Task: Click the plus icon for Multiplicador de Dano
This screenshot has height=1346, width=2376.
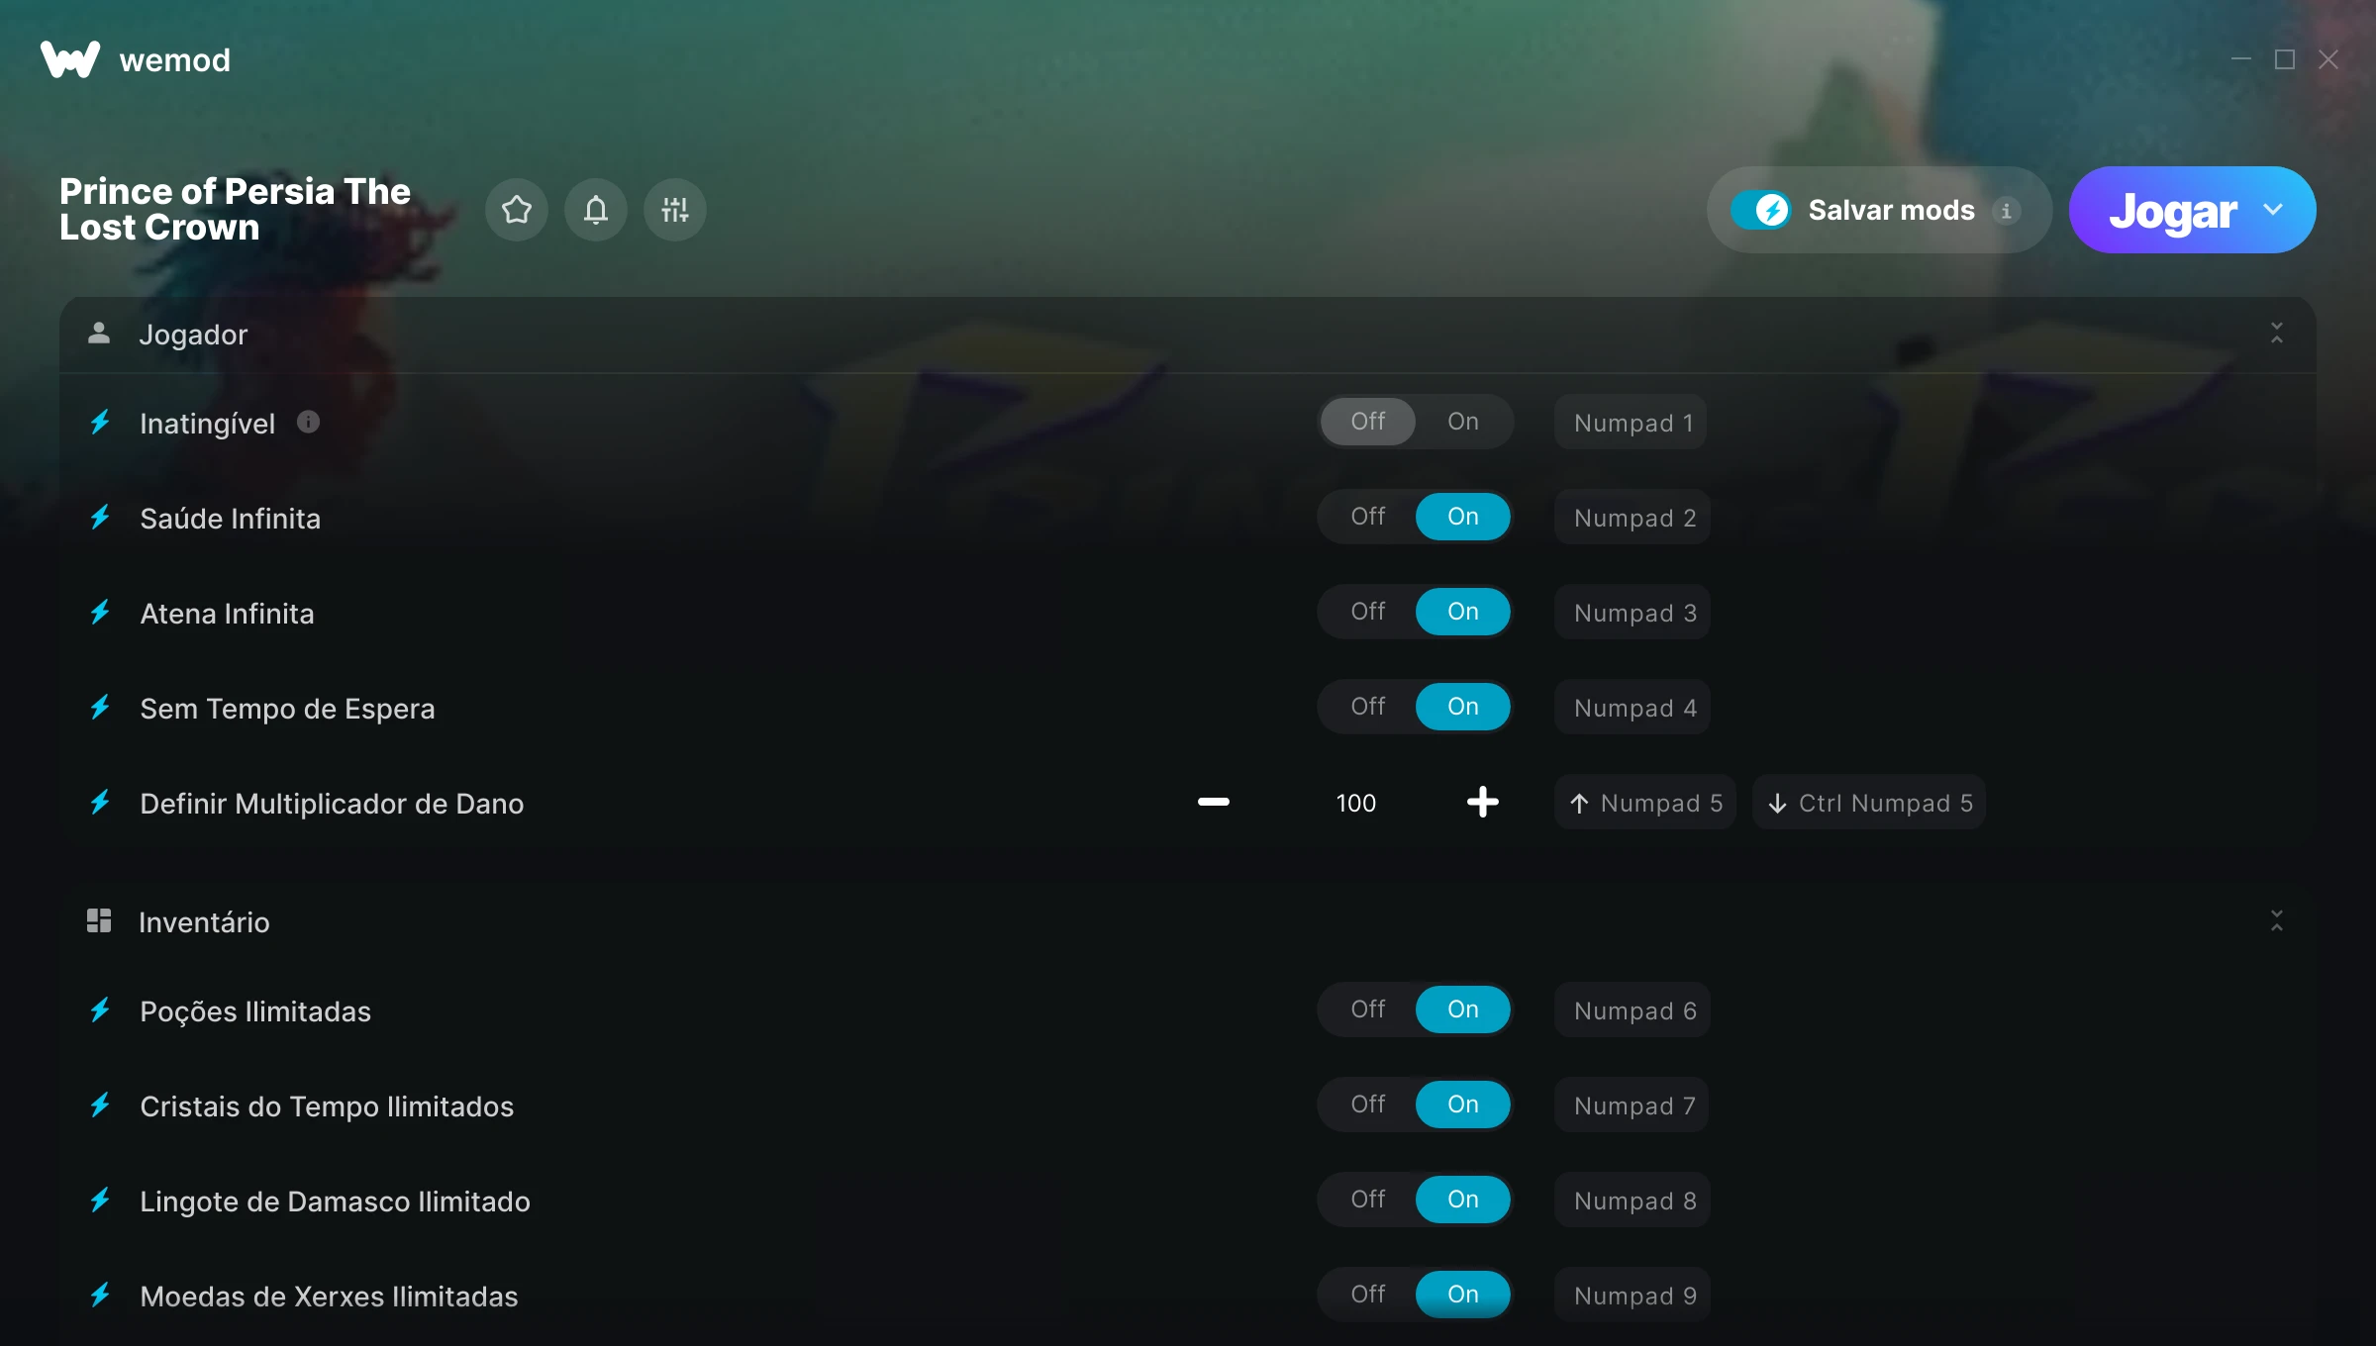Action: click(x=1482, y=802)
